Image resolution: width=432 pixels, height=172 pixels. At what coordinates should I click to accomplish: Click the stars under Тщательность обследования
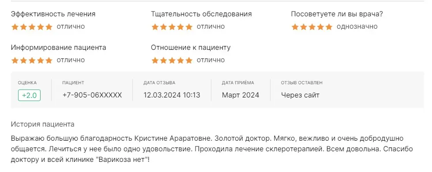(x=172, y=27)
